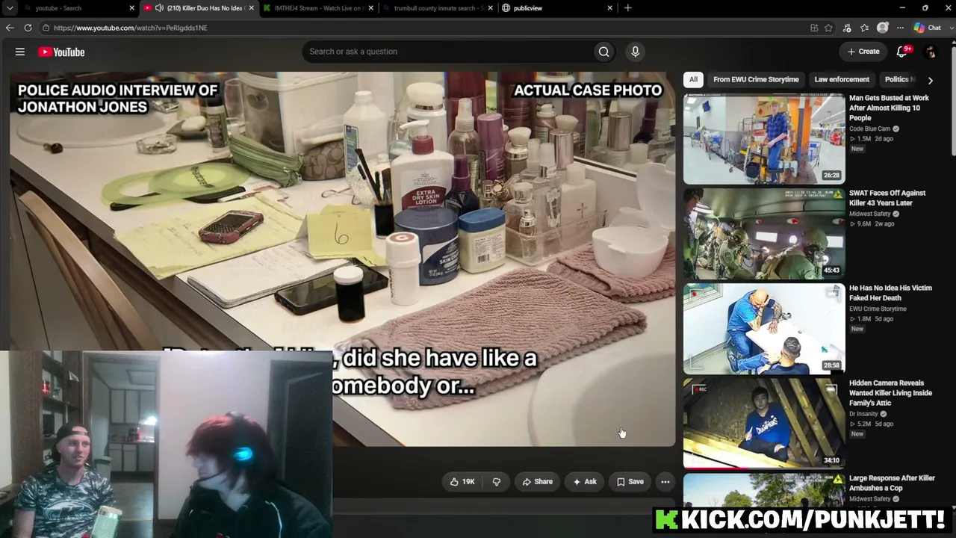Open the browser settings and more menu
The height and width of the screenshot is (538, 956).
(900, 28)
